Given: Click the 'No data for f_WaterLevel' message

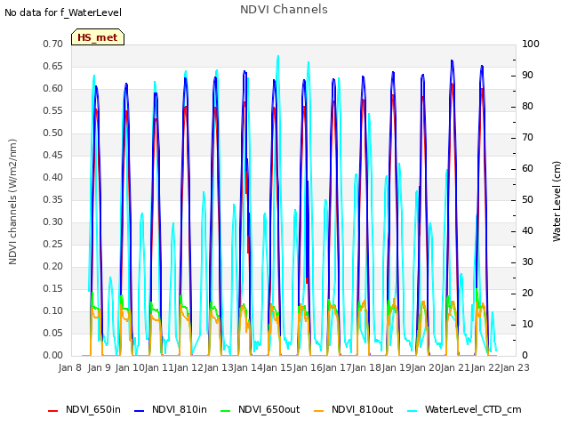Looking at the screenshot, I should tap(63, 12).
